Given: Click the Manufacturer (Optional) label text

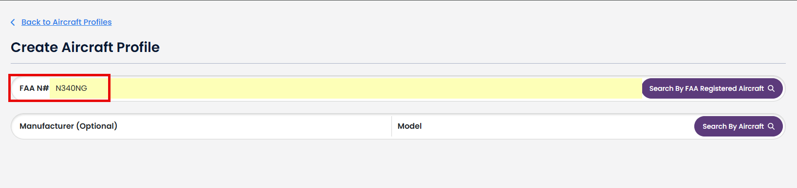Looking at the screenshot, I should click(68, 126).
